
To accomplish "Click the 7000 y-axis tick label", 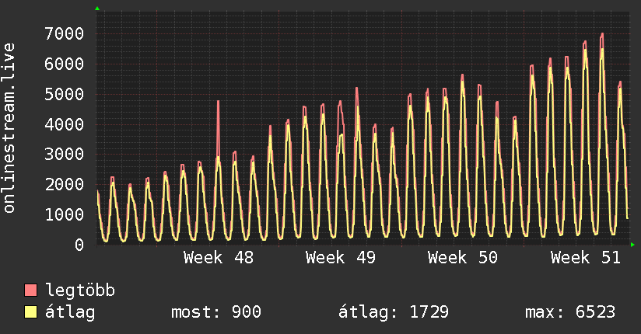I will 65,34.
